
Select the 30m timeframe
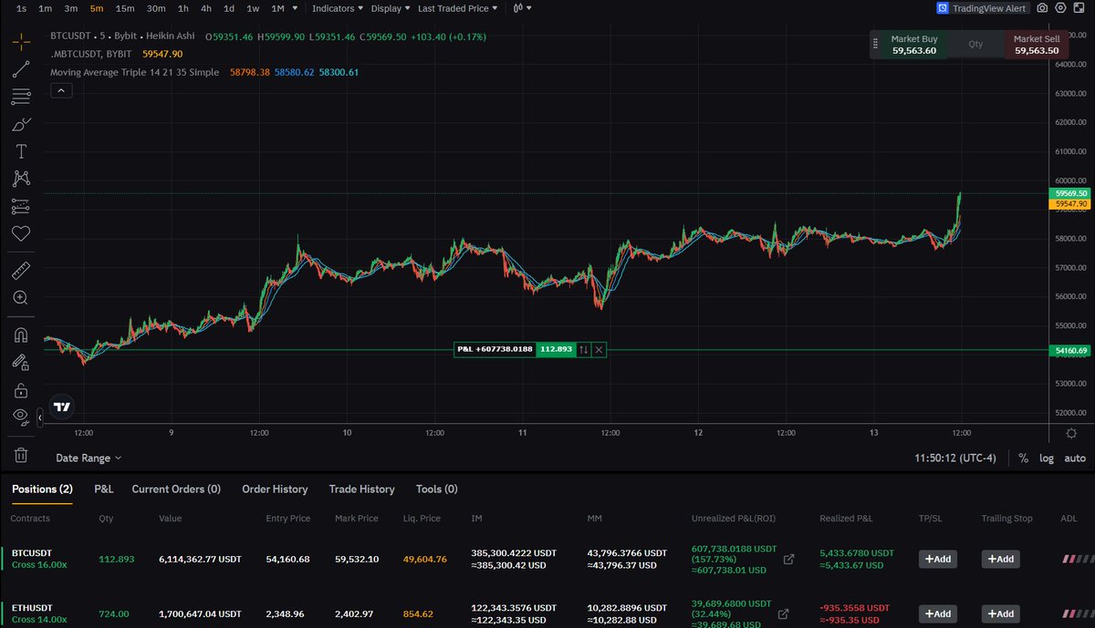click(156, 8)
